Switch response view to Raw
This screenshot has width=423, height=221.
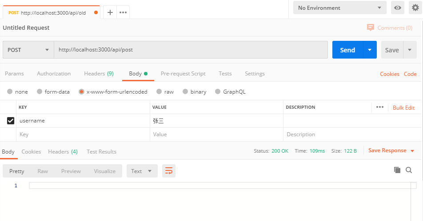(x=43, y=171)
